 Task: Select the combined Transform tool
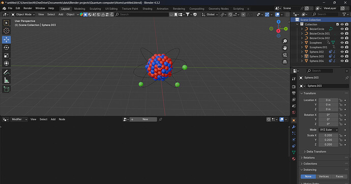pos(6,63)
